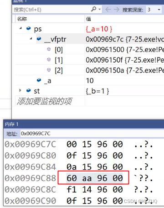164x208 pixels.
Task: Click the icon beside vtable entry [0]
Action: (49, 49)
